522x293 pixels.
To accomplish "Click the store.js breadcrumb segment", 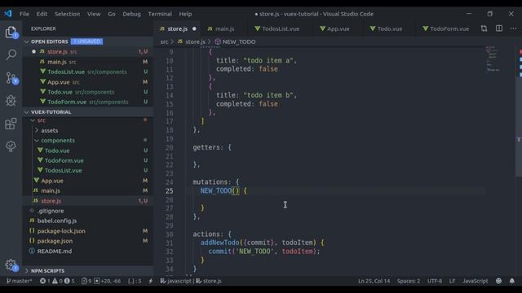I will [x=192, y=42].
